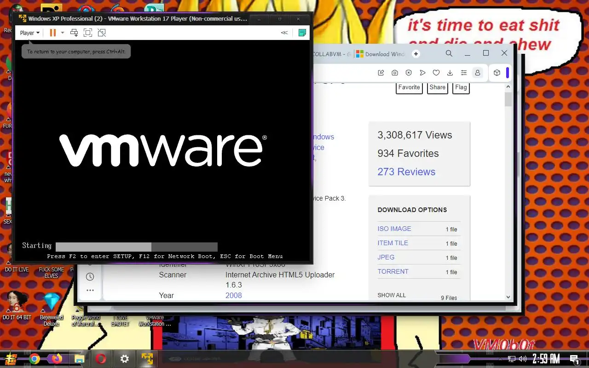Select the ITEM TILE download option
Screen dimensions: 589x368
click(393, 243)
